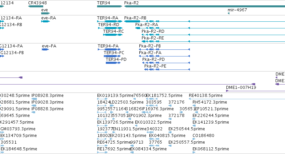Select the TER94-RC transcript
Image resolution: width=285 pixels, height=154 pixels.
113,35
